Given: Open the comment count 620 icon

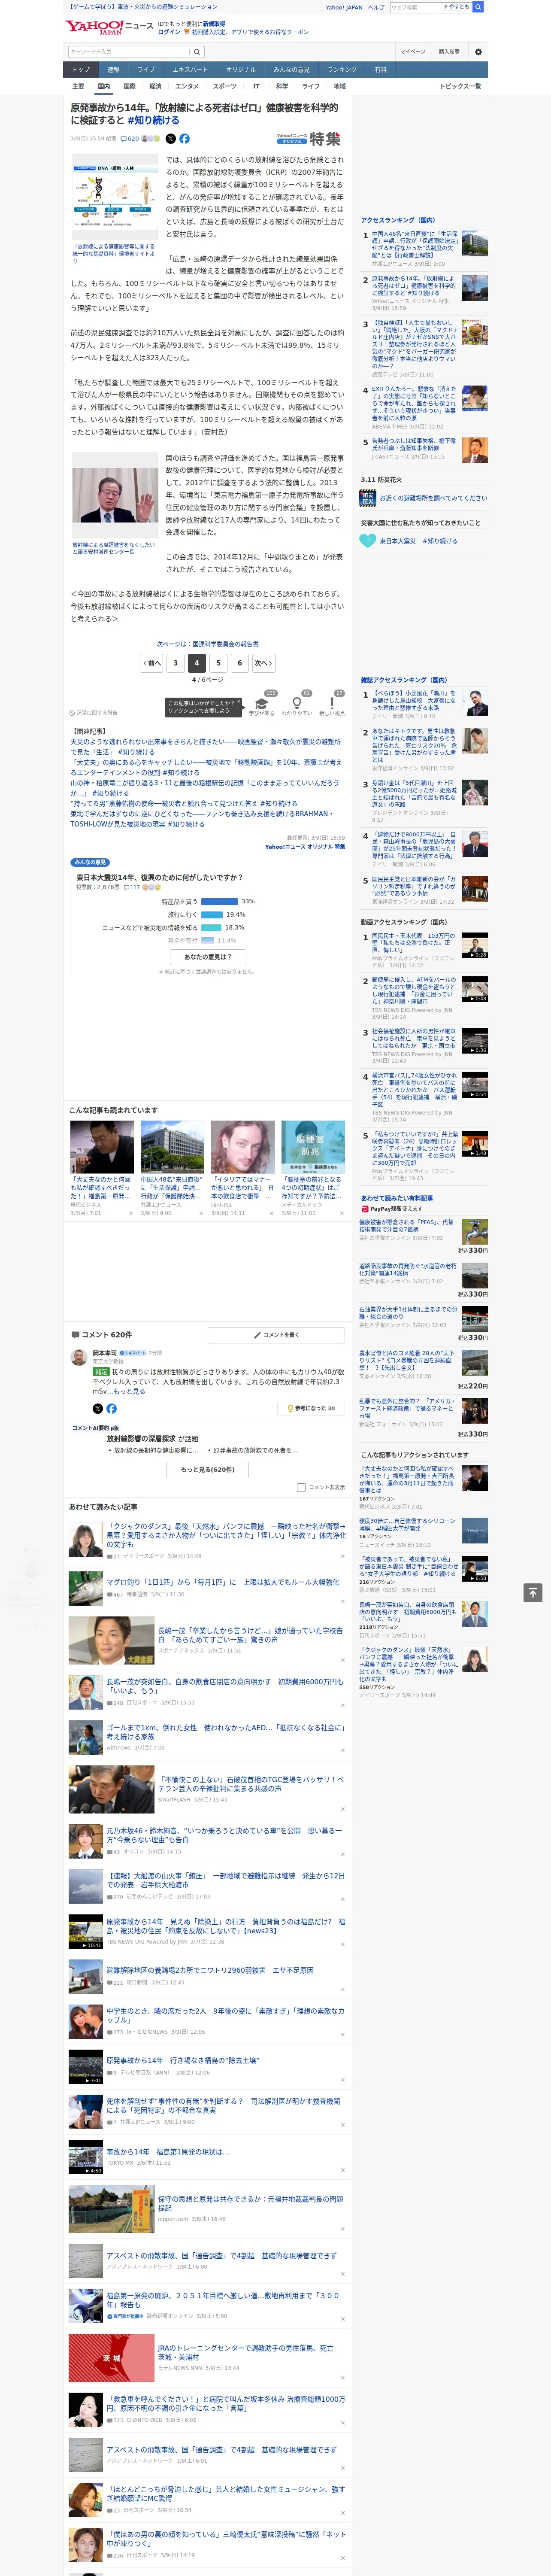Looking at the screenshot, I should [x=131, y=139].
